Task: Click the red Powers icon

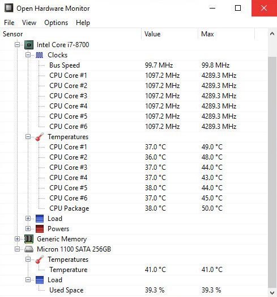Action: (x=40, y=229)
